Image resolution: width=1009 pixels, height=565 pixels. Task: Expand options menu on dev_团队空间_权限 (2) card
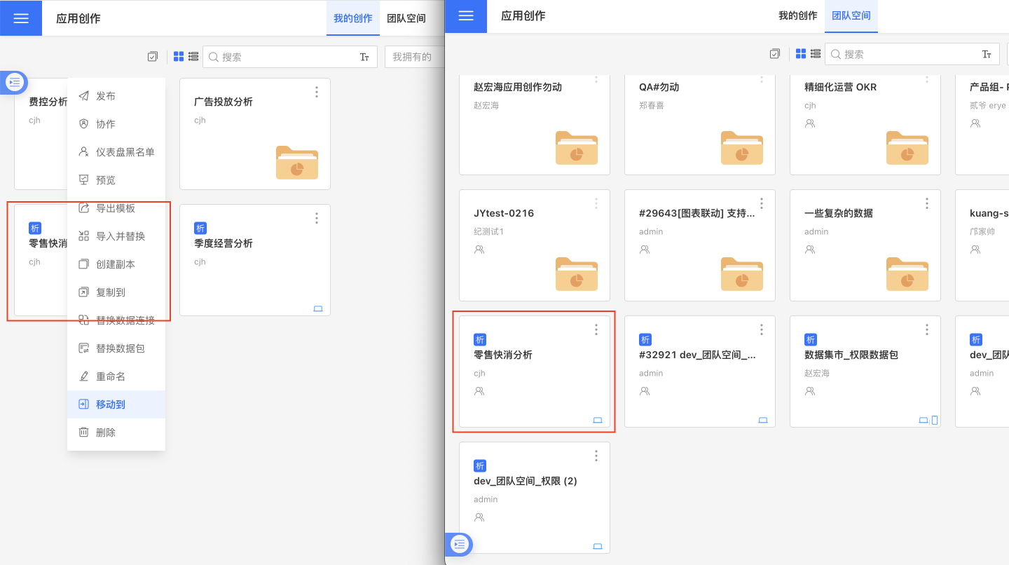pyautogui.click(x=596, y=456)
